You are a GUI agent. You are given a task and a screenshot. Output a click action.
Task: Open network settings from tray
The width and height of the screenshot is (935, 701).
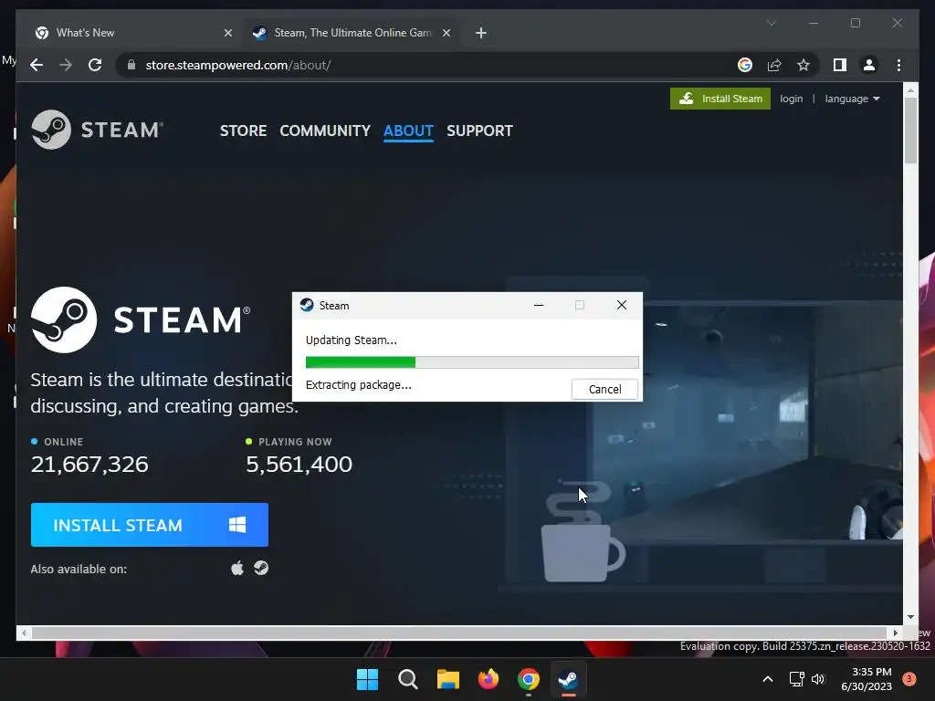tap(796, 679)
